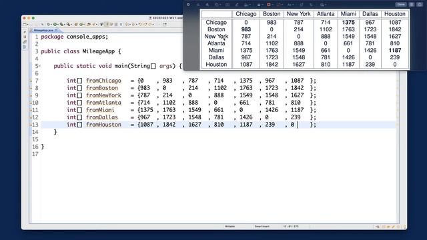This screenshot has height=240, width=427.
Task: Click the Done button in markup window
Action: coord(401,5)
